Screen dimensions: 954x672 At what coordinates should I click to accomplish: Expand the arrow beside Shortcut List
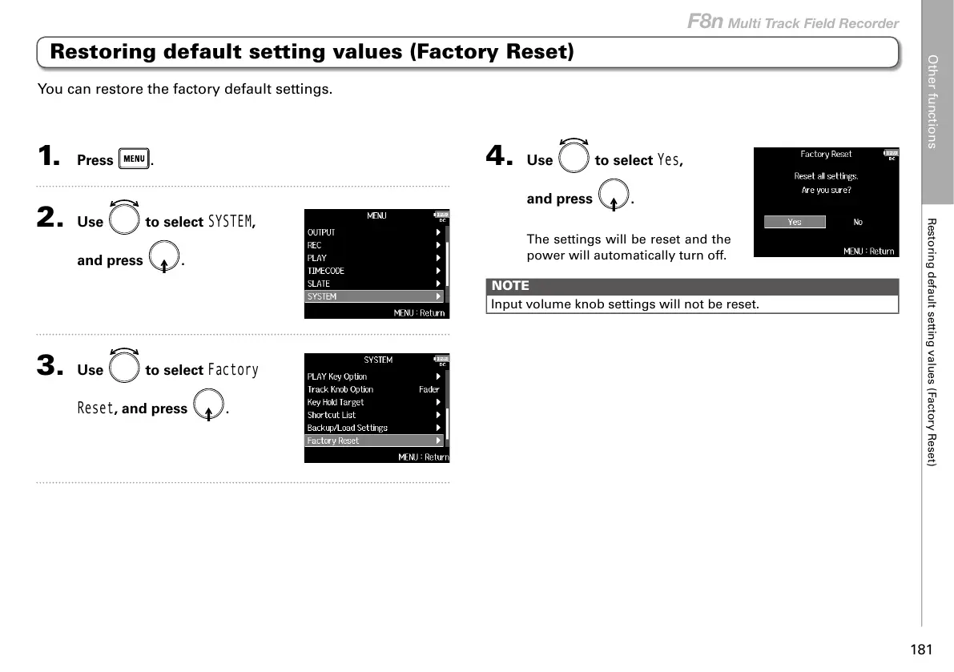pos(438,415)
